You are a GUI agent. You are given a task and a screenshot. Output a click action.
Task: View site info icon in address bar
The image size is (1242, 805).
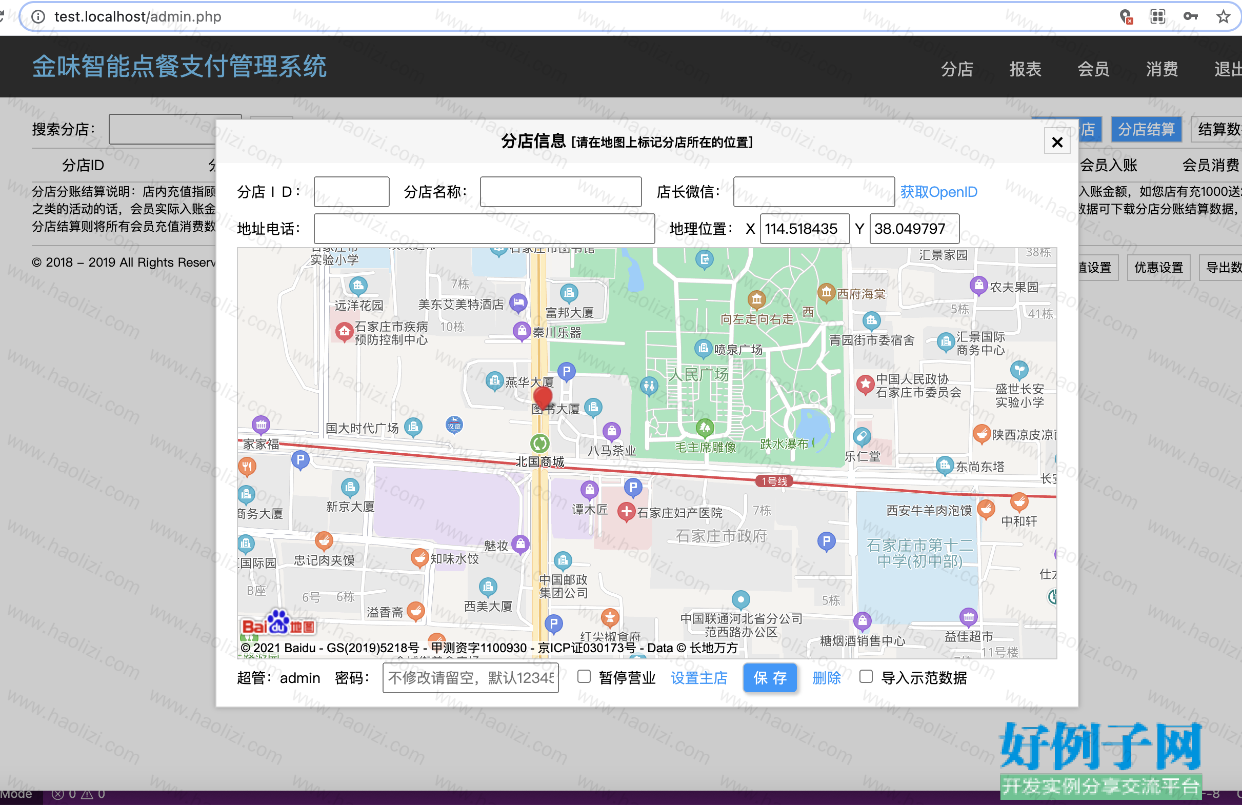tap(38, 17)
